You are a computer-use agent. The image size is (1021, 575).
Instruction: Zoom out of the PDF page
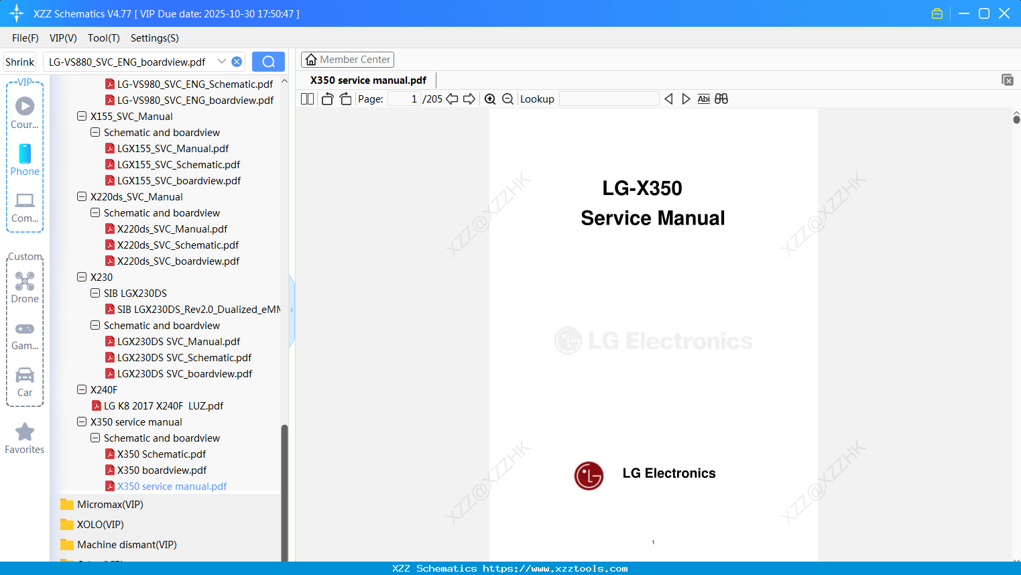coord(507,99)
